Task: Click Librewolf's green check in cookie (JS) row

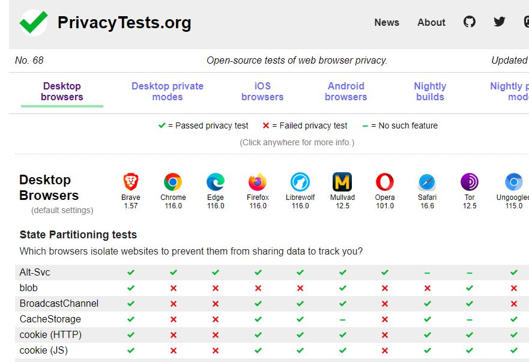Action: coord(300,351)
